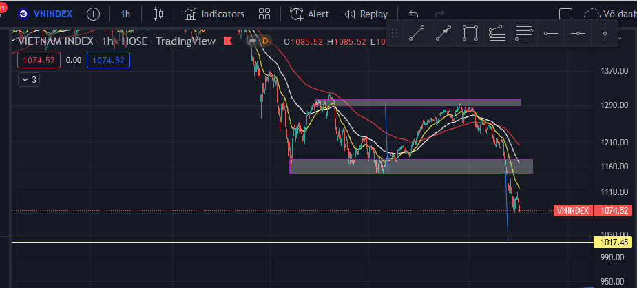
Task: Click the 1160.00 price axis label
Action: pyautogui.click(x=615, y=167)
